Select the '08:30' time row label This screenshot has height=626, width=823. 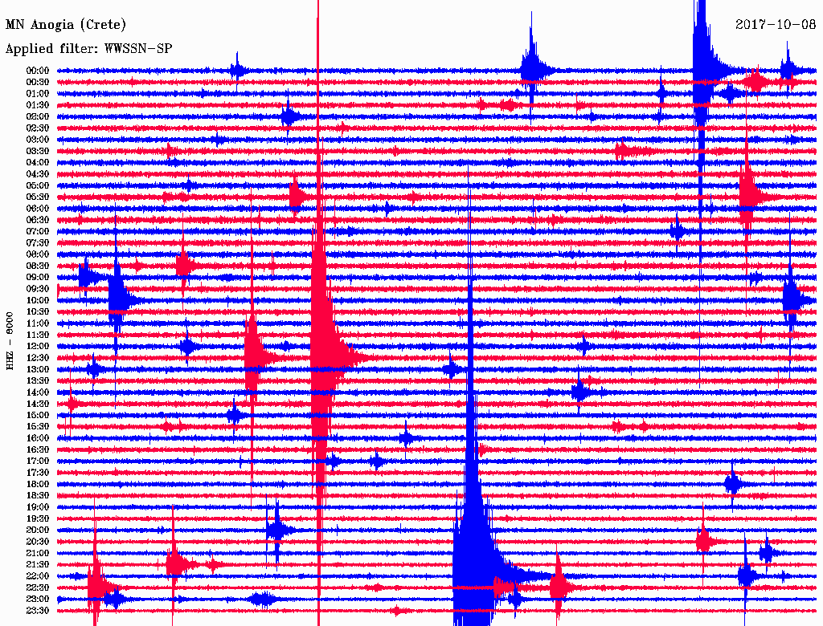tap(38, 266)
